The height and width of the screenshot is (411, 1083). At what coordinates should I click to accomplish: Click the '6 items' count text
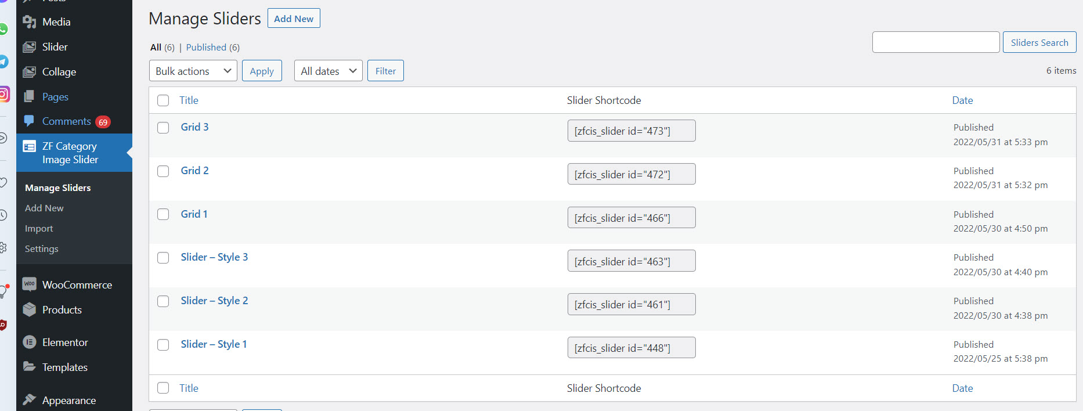coord(1061,71)
